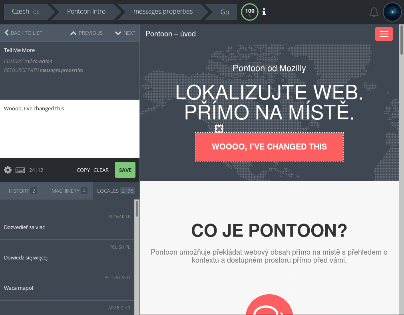The image size is (404, 315).
Task: Open the user avatar profile menu
Action: pyautogui.click(x=392, y=12)
